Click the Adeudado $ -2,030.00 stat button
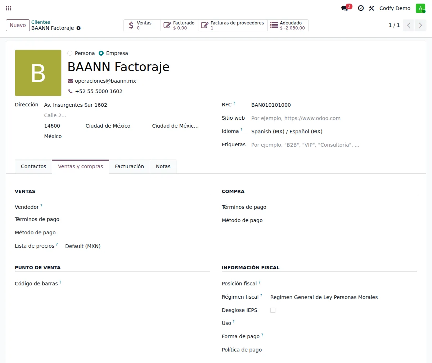The image size is (432, 363). 288,25
